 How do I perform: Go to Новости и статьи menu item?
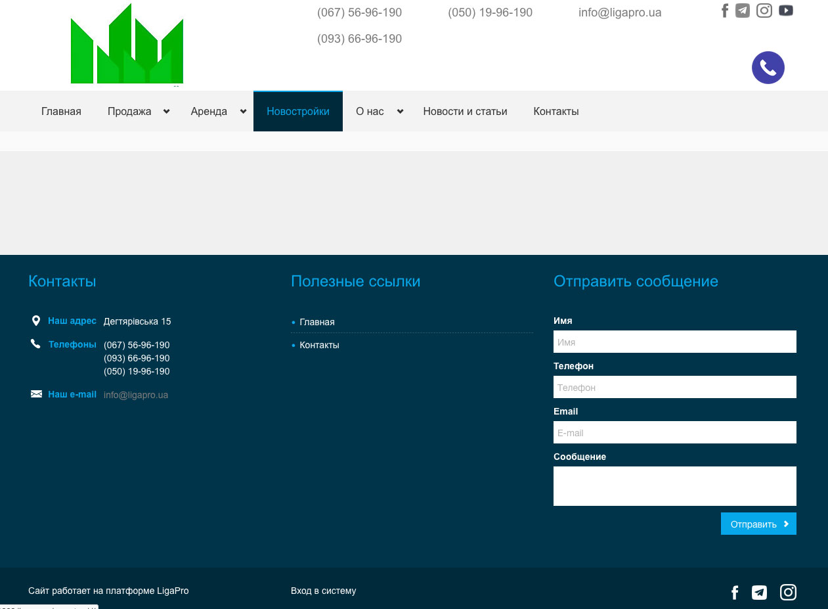tap(465, 112)
